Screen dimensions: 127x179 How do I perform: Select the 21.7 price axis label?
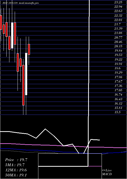click(117, 24)
